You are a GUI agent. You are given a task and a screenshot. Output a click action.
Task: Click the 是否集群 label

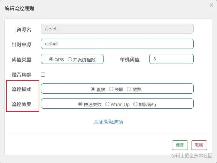click(21, 75)
